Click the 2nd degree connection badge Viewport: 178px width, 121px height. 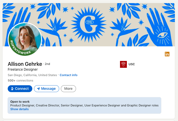pos(47,64)
